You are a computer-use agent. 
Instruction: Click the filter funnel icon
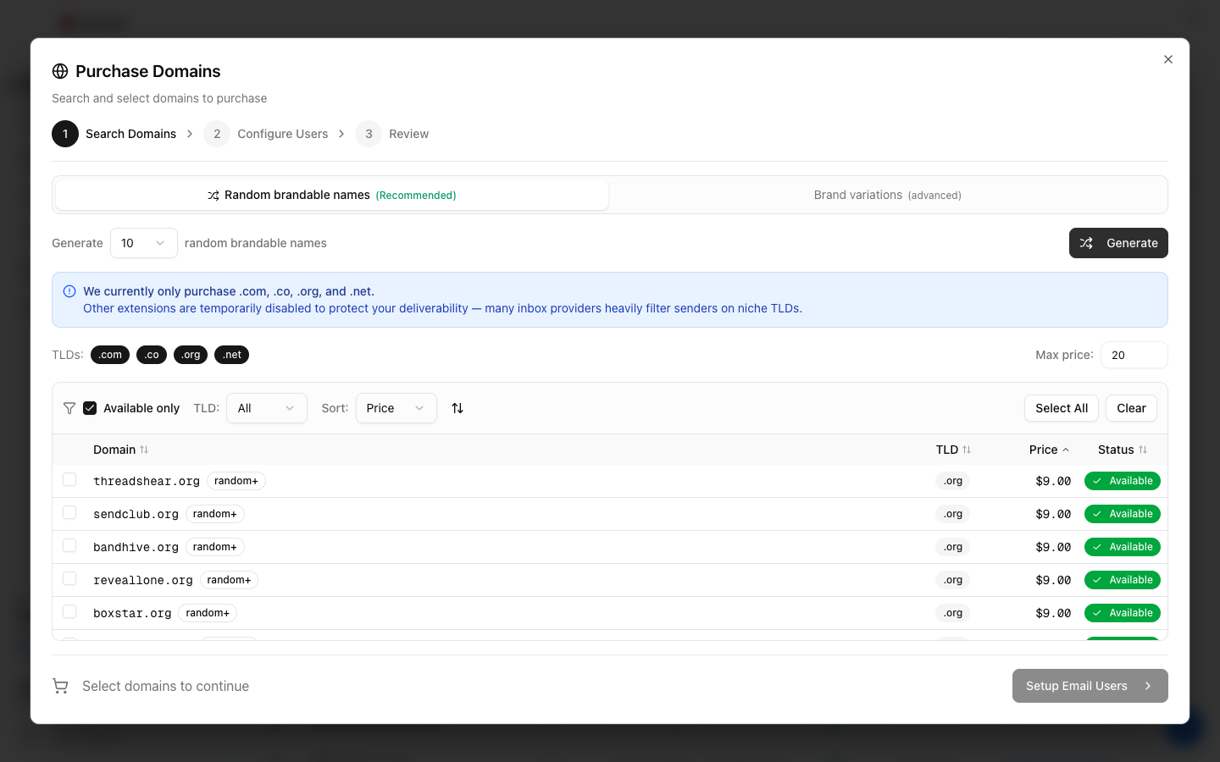(69, 408)
